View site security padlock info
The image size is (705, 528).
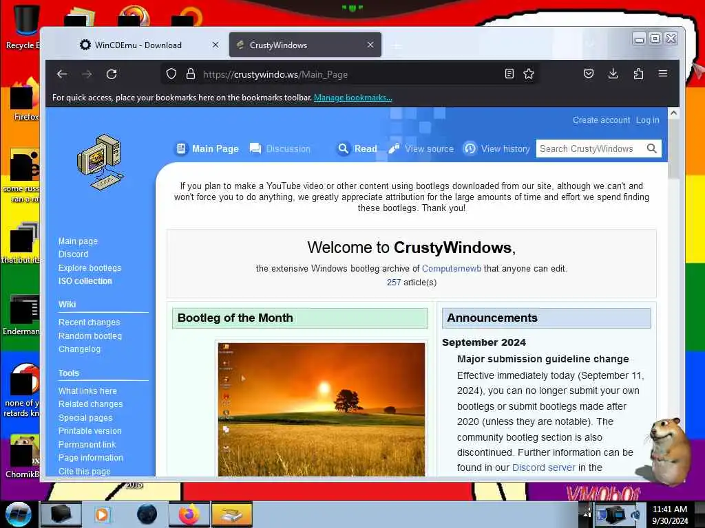(191, 74)
